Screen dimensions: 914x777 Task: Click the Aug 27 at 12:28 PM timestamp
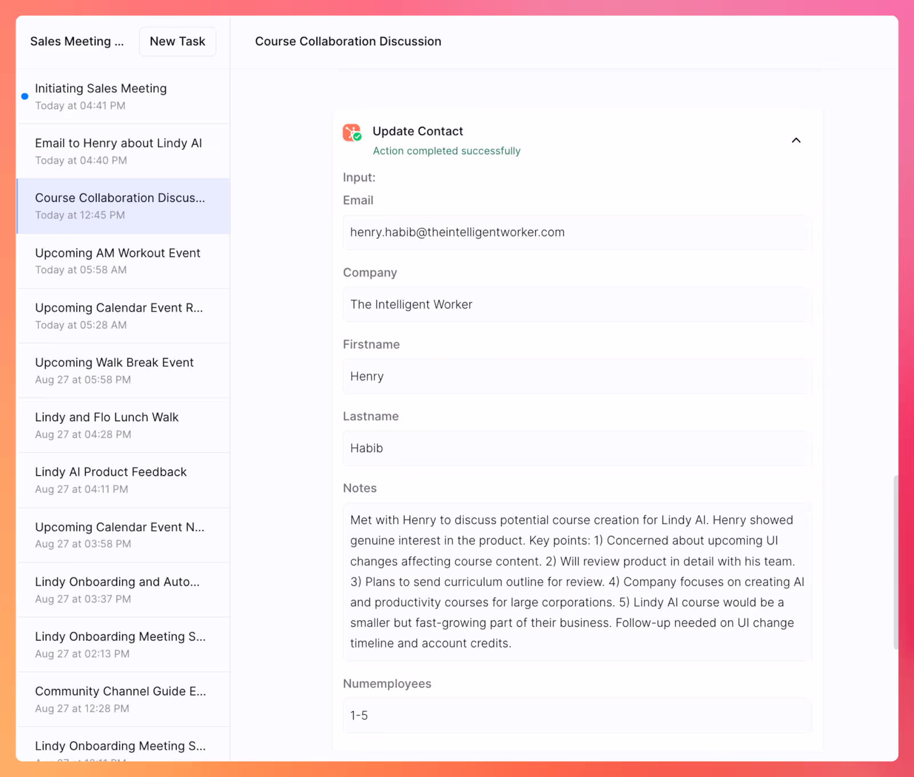(82, 709)
